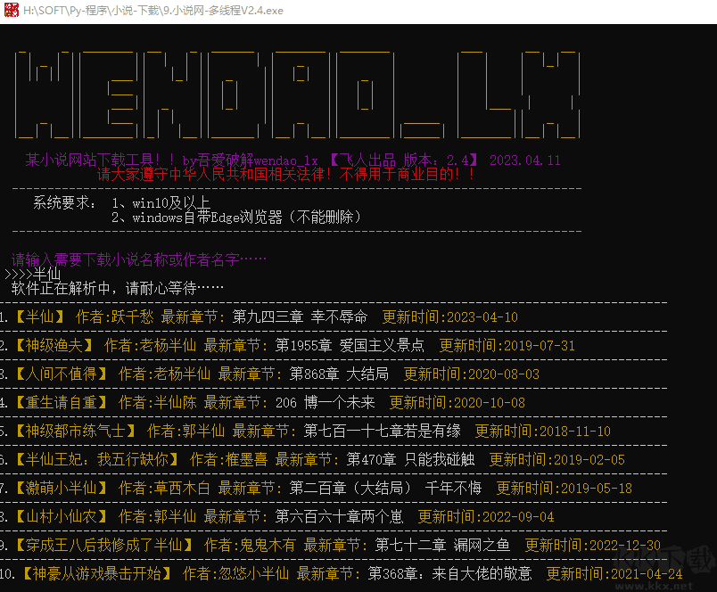Screen dimensions: 717x592
Task: Click the input line '>>>>半仙'
Action: 32,275
